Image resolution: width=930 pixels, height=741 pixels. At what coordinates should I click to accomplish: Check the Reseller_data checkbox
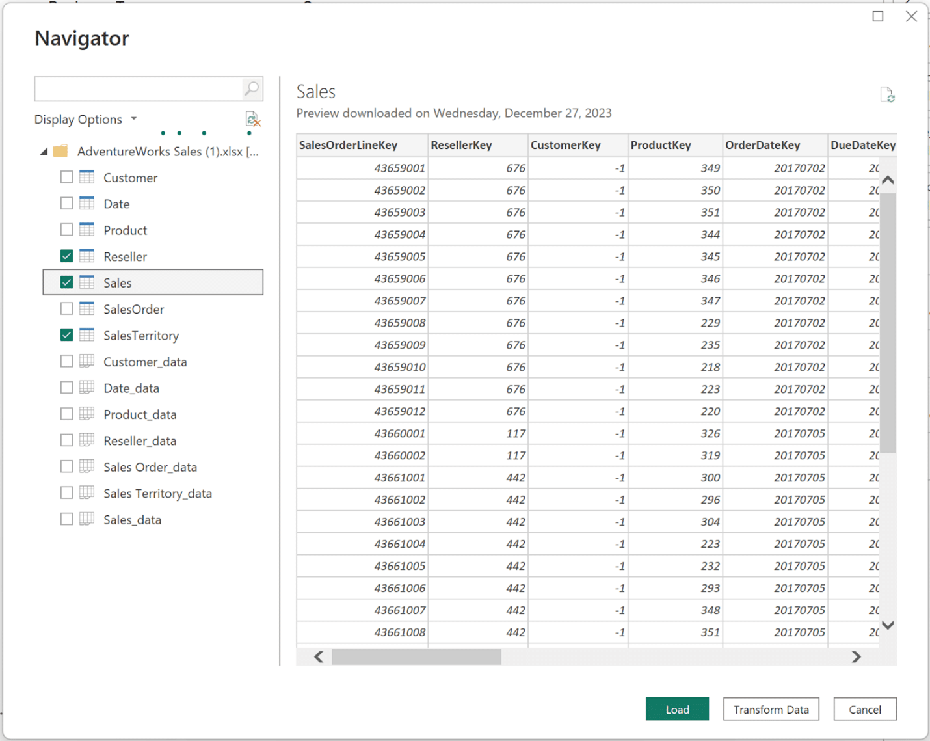(x=66, y=440)
